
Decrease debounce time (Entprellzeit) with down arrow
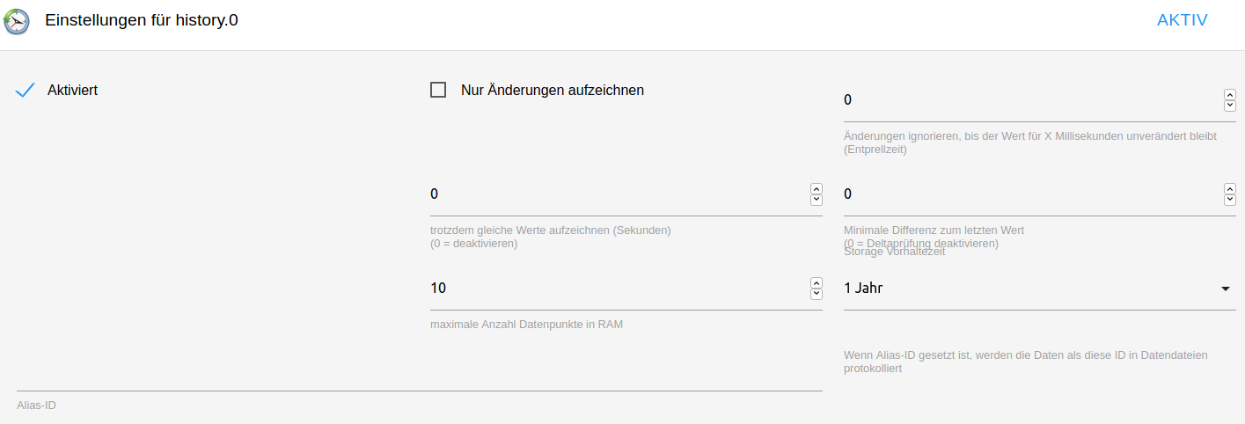click(1229, 106)
